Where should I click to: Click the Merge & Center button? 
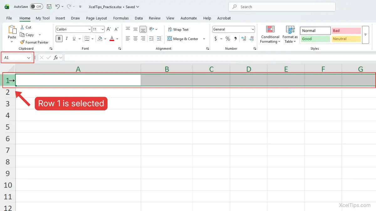(183, 39)
